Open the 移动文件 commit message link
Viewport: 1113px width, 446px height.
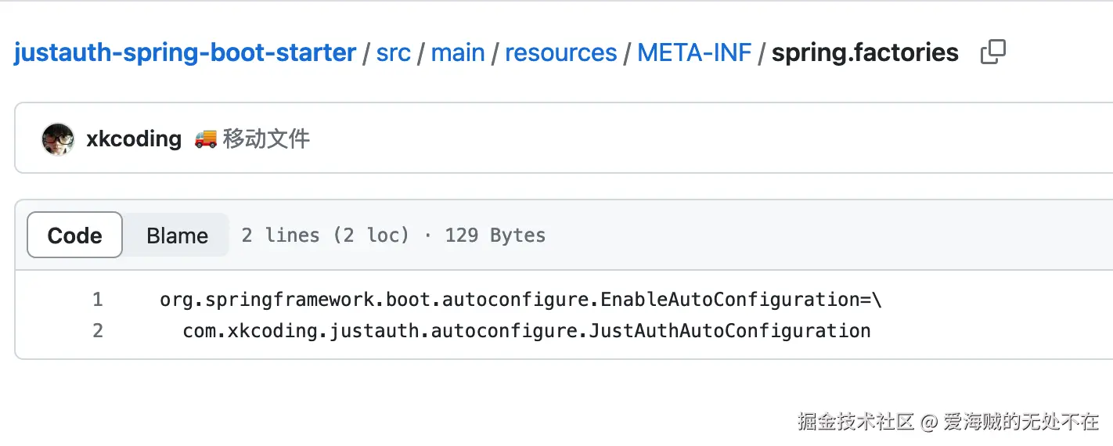(266, 139)
